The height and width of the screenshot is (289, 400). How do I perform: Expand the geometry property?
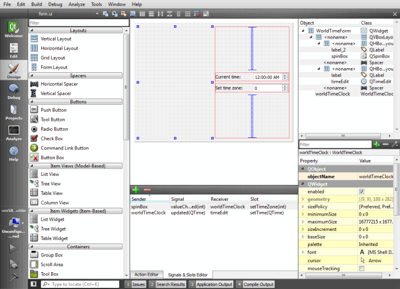[x=303, y=199]
